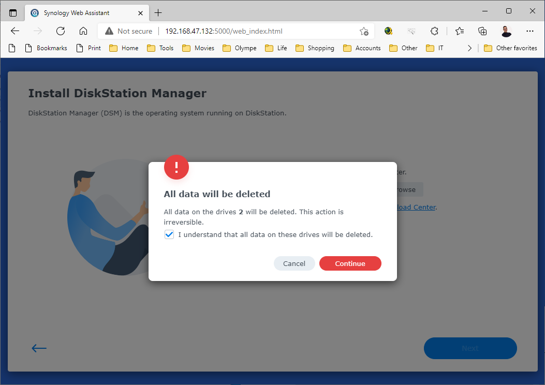Open the IT bookmarks folder

coord(434,48)
